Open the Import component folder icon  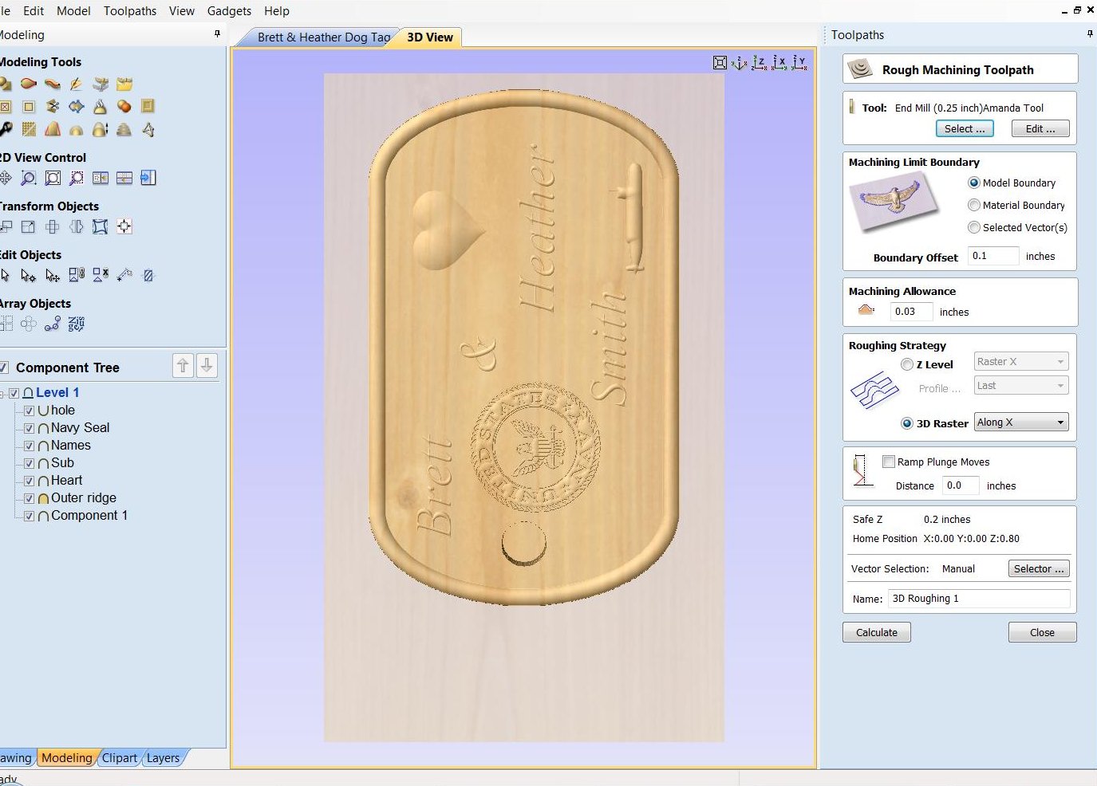pos(124,84)
